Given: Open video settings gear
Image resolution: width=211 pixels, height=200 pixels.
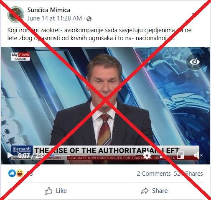Looking at the screenshot, I should pyautogui.click(x=147, y=155).
